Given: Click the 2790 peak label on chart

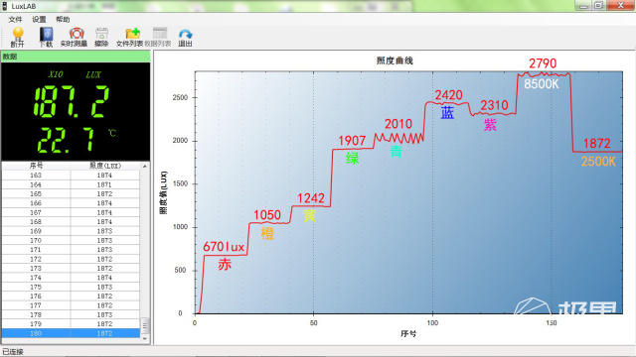Looking at the screenshot, I should tap(543, 63).
